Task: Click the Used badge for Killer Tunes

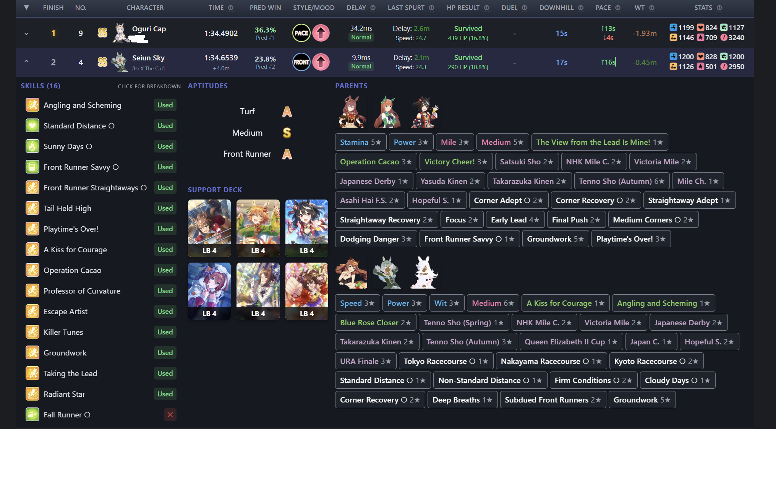Action: pyautogui.click(x=165, y=332)
